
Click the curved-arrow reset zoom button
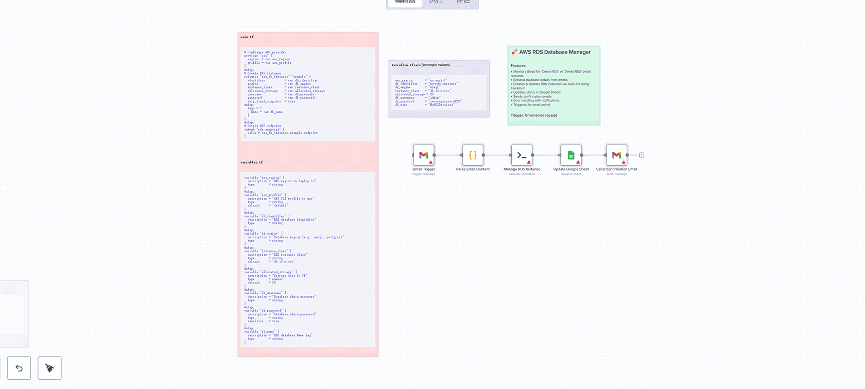(19, 368)
